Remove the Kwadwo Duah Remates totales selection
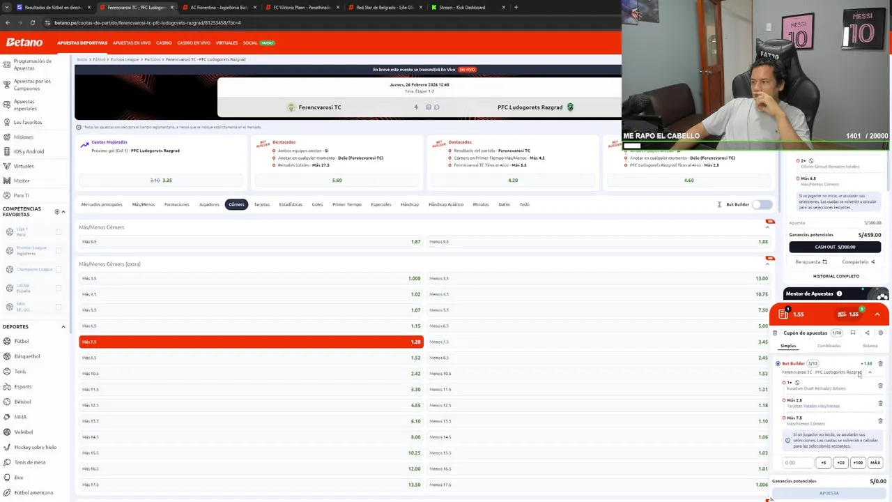Screen dimensions: 892x502 point(880,385)
